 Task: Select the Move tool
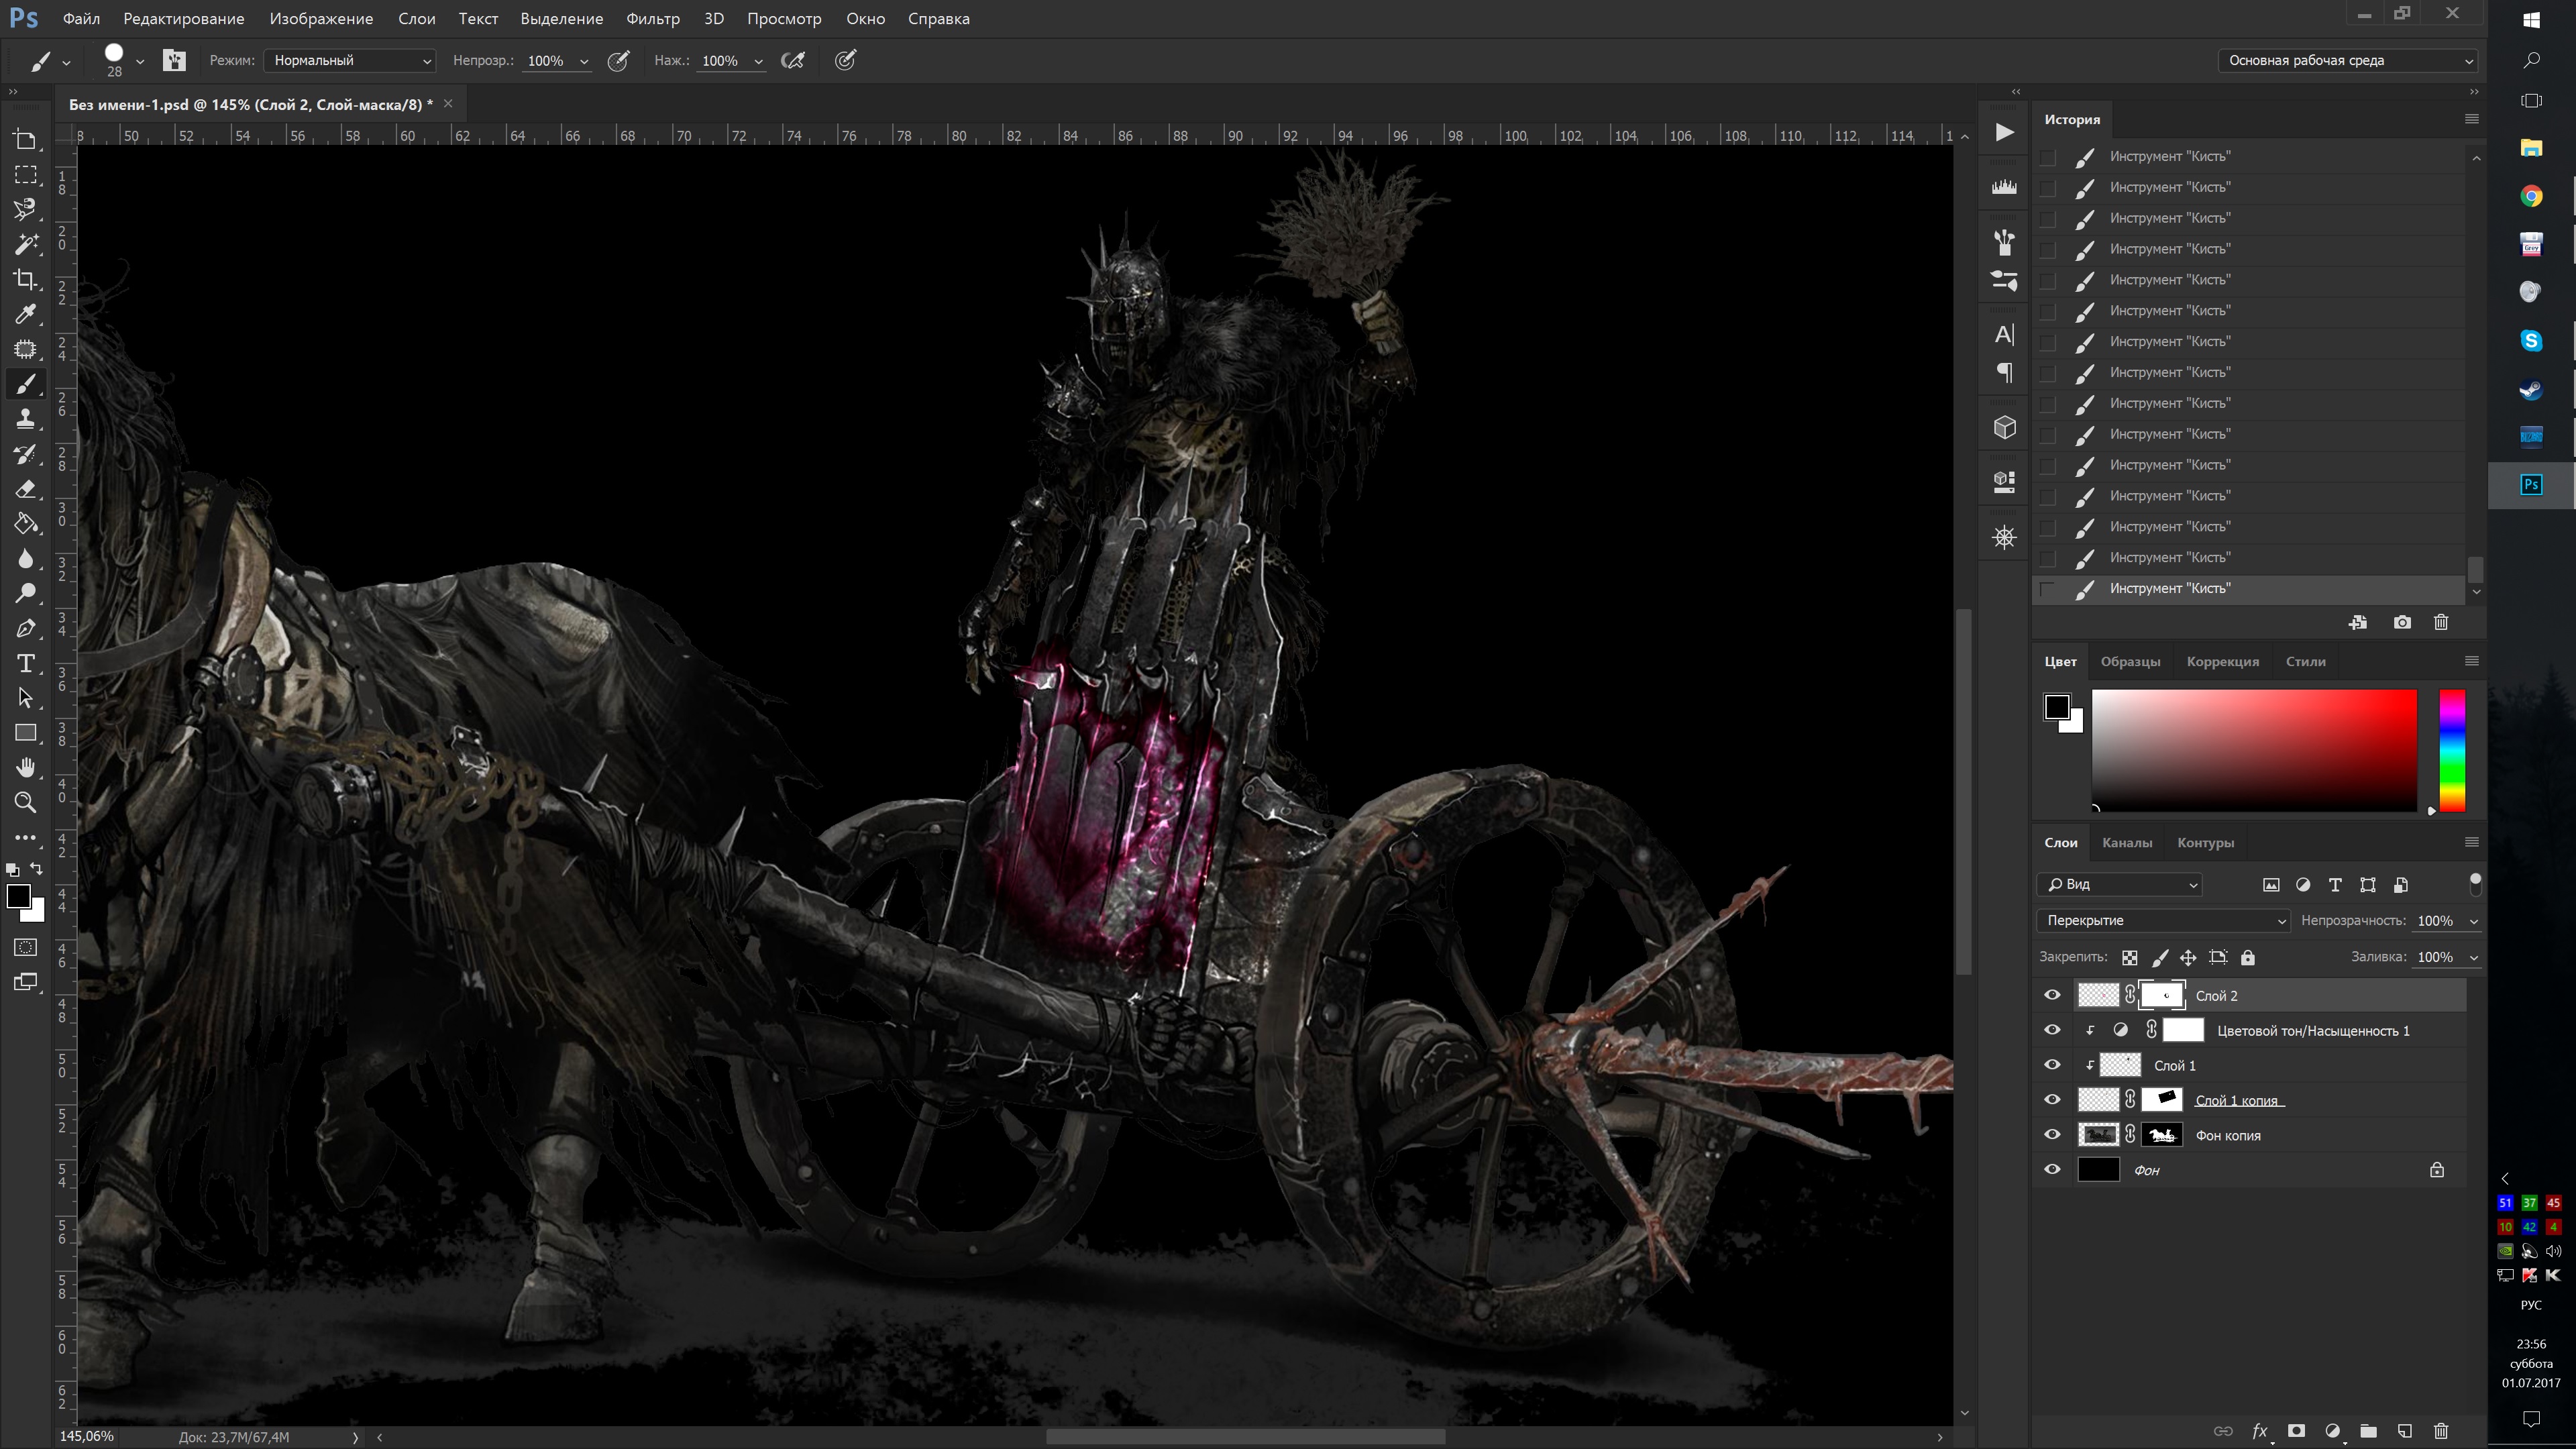coord(26,139)
